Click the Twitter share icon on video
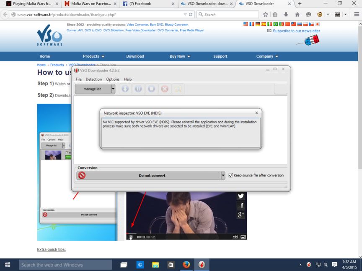 tap(241, 196)
